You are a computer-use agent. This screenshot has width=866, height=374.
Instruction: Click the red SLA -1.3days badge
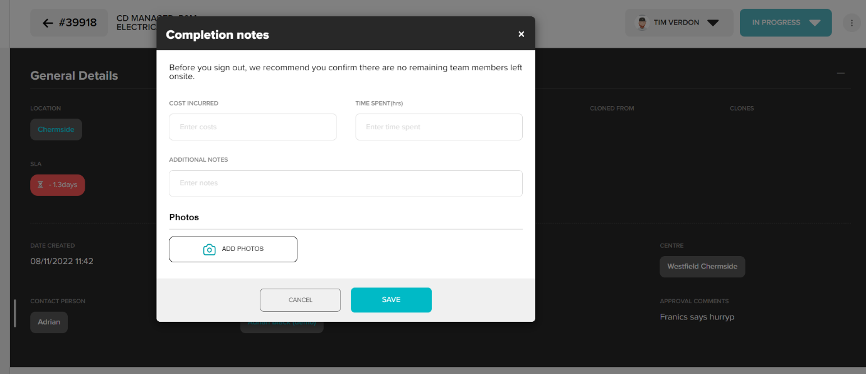tap(58, 185)
